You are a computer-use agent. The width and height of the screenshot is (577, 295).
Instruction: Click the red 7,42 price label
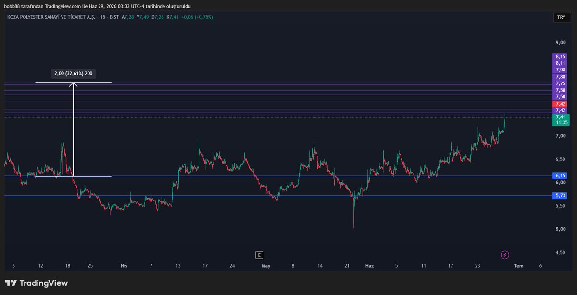(561, 104)
